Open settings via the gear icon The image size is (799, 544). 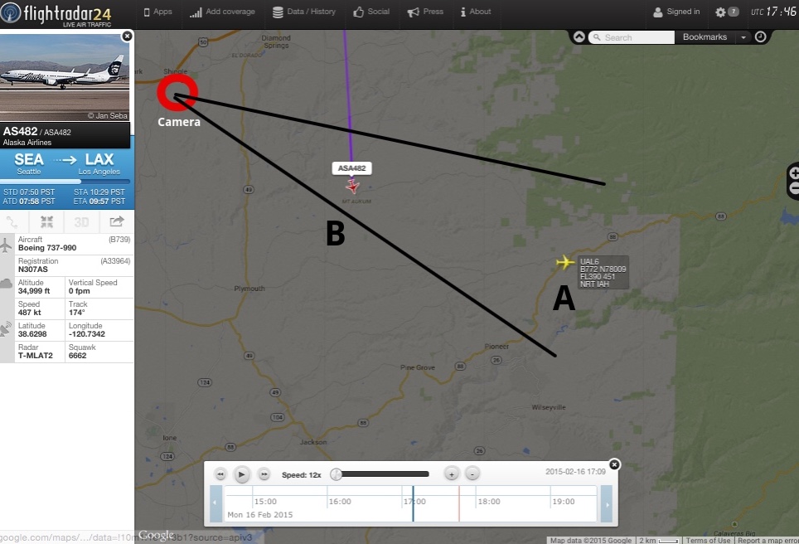click(x=720, y=12)
